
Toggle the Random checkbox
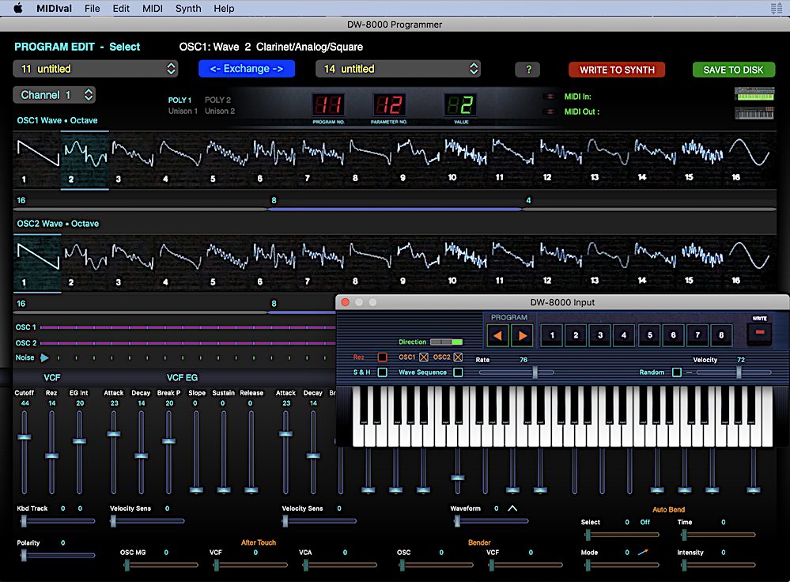[x=676, y=372]
